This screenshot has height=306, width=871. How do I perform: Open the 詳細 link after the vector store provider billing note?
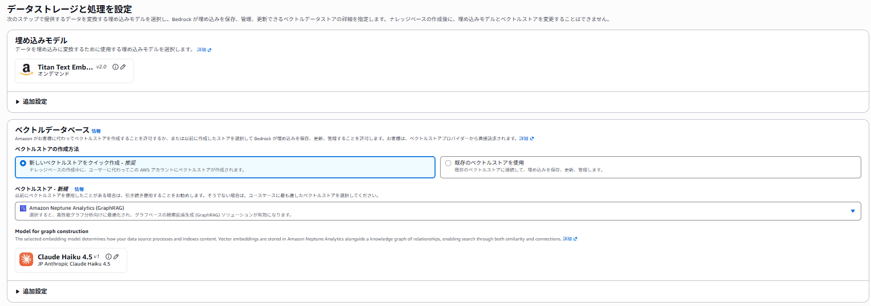[527, 138]
